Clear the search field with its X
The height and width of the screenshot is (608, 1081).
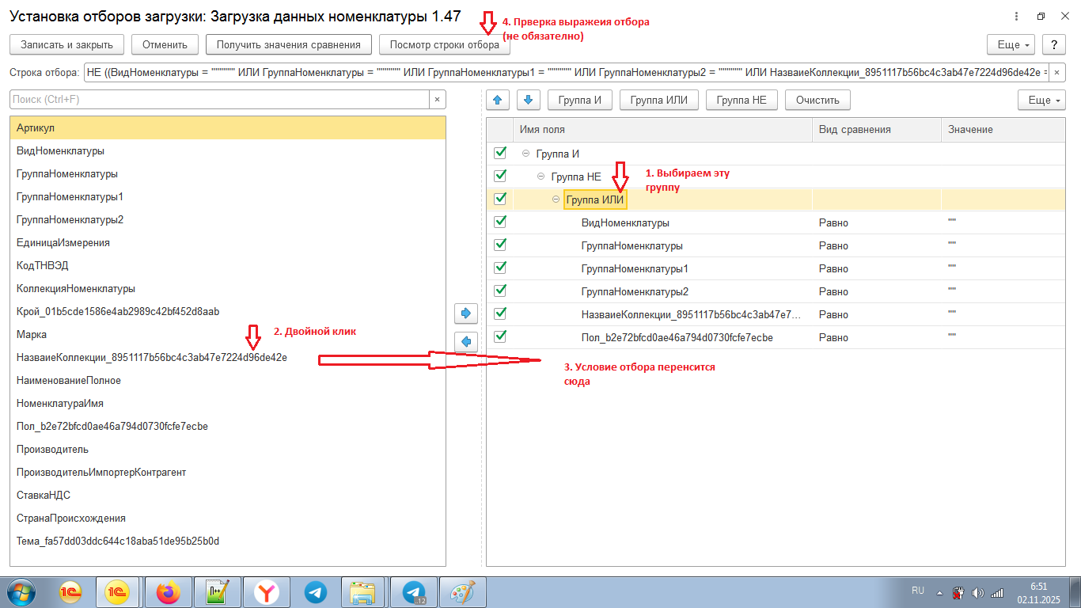click(x=438, y=100)
